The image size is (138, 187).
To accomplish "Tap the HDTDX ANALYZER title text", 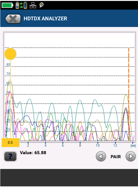I will 45,19.
